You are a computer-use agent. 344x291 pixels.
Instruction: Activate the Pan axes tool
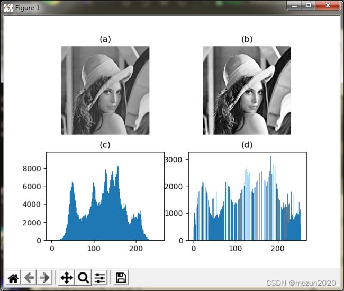[x=67, y=278]
